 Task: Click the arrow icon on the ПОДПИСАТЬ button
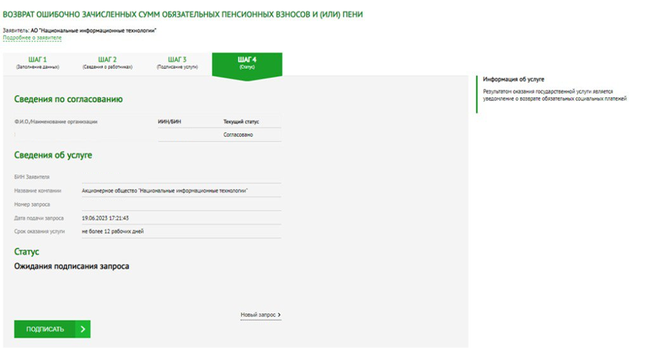coord(83,329)
